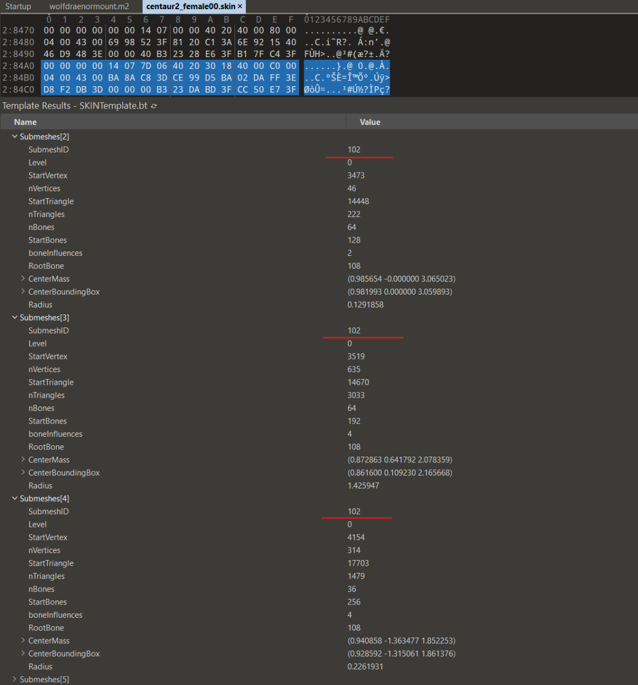Expand CenterMass under Submeshes[2]
The image size is (638, 685).
tap(23, 279)
